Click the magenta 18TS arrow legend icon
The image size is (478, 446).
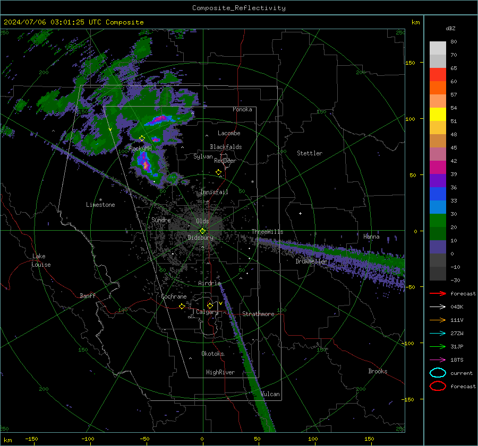438,360
